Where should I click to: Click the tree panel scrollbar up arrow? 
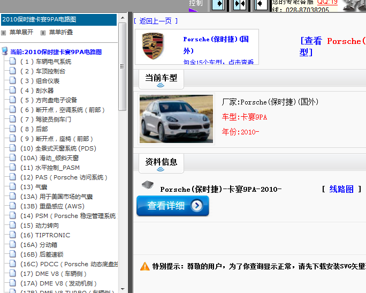123,18
